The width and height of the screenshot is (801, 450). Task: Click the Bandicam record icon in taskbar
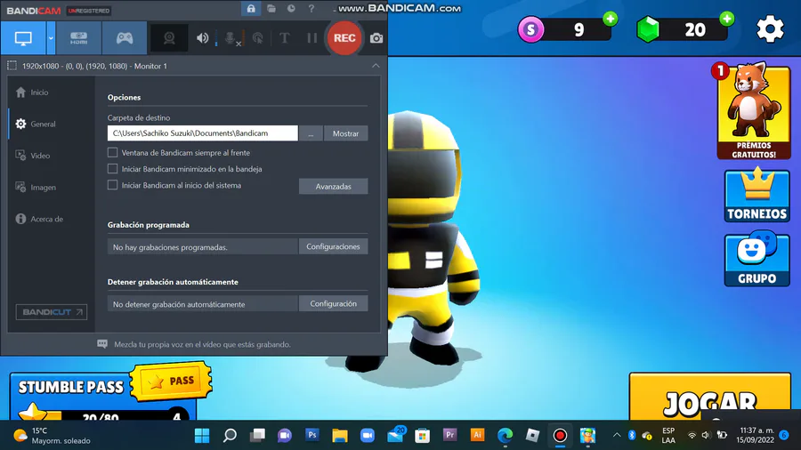[560, 435]
